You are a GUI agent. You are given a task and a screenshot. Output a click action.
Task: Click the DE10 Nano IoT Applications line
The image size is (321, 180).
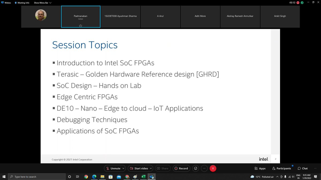click(x=130, y=108)
